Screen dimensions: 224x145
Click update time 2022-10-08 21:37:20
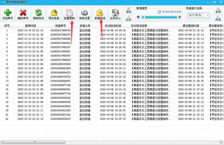point(191,89)
